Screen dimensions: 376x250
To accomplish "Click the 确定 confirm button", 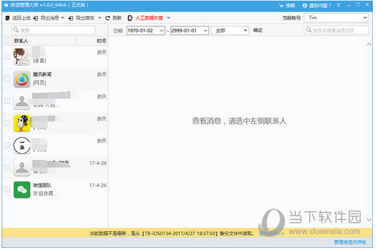I will click(x=258, y=31).
